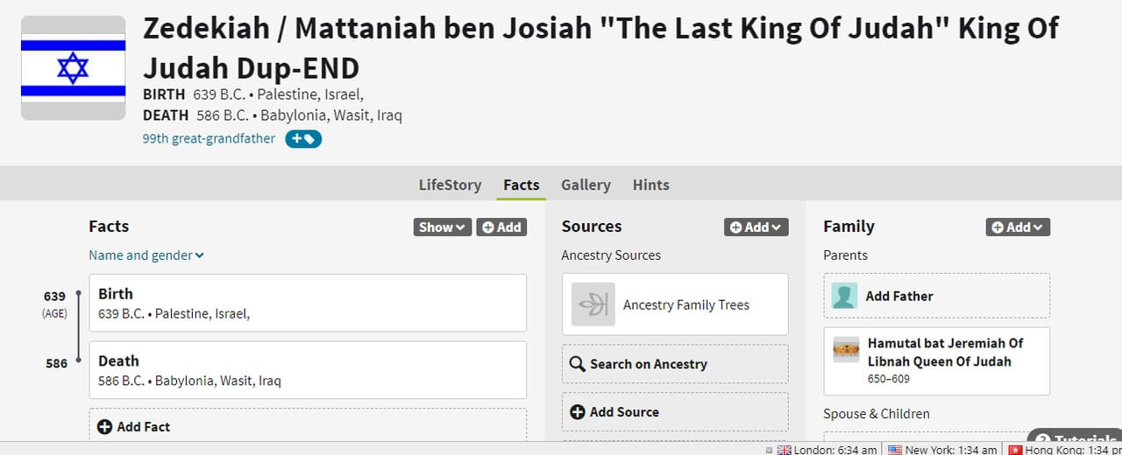Open the 99th great-grandfather relationship link
This screenshot has width=1122, height=455.
pyautogui.click(x=209, y=138)
